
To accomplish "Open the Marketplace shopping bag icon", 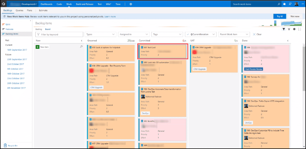I will [x=284, y=4].
